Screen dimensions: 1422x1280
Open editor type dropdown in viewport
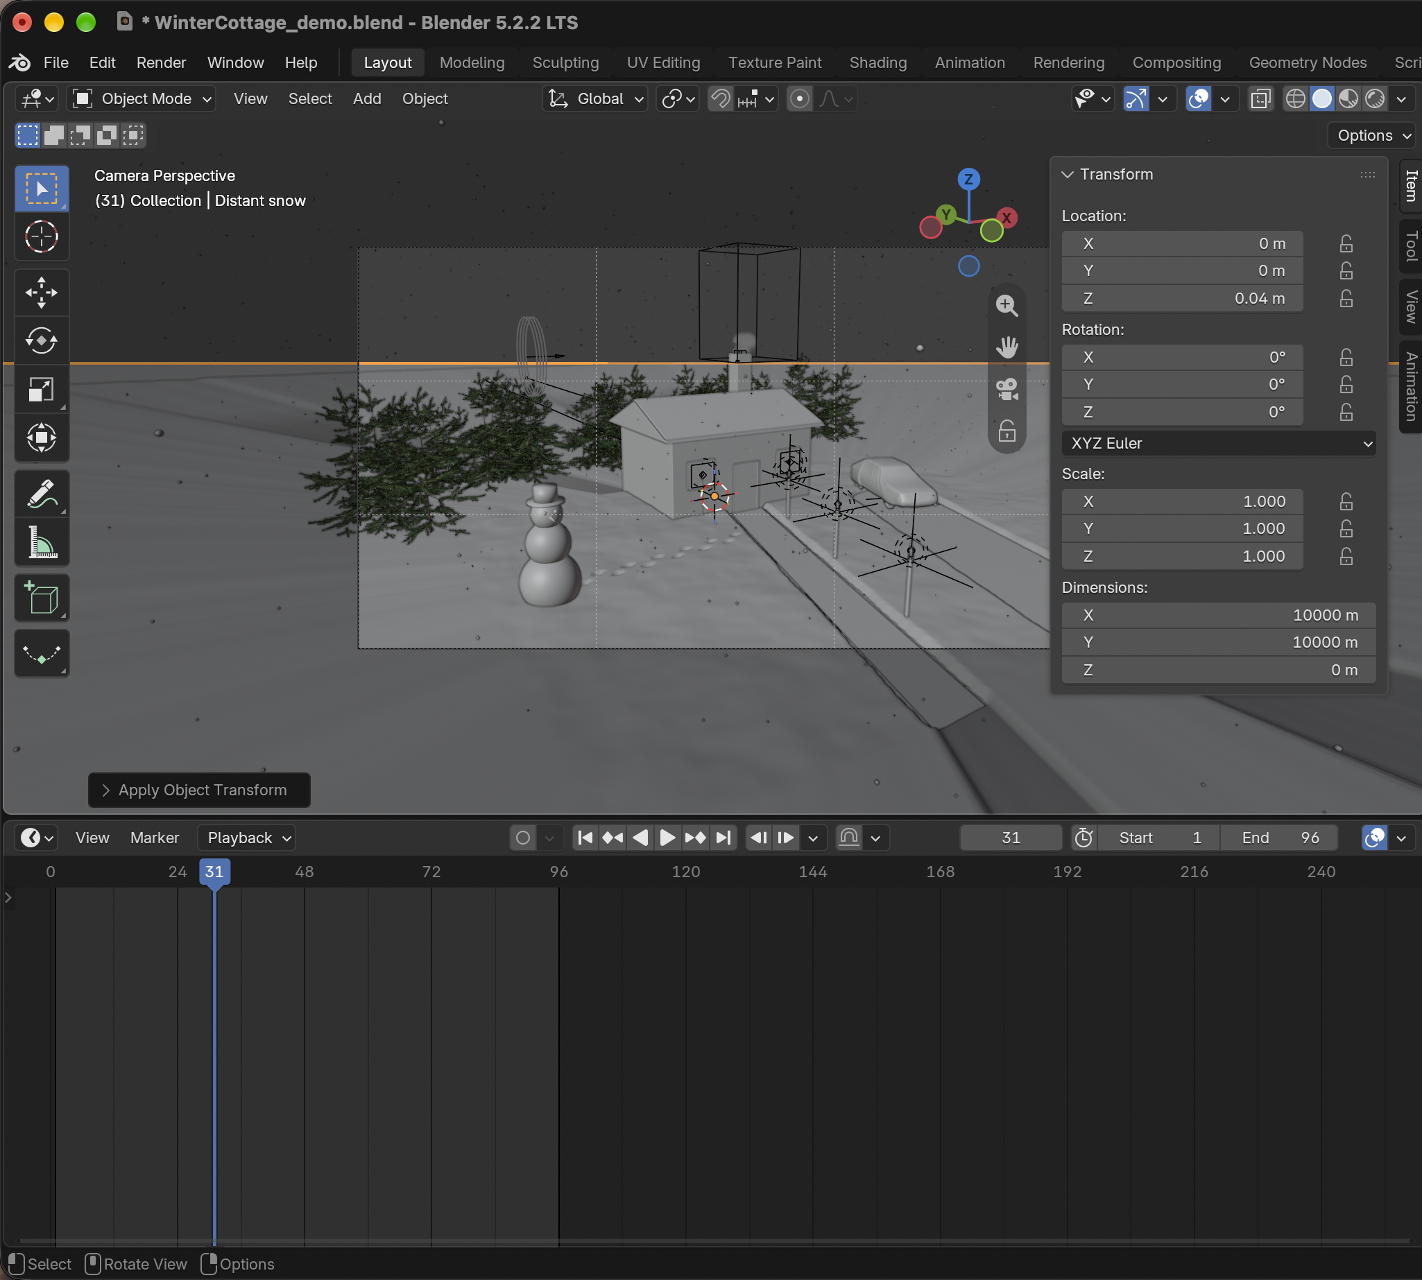(37, 98)
